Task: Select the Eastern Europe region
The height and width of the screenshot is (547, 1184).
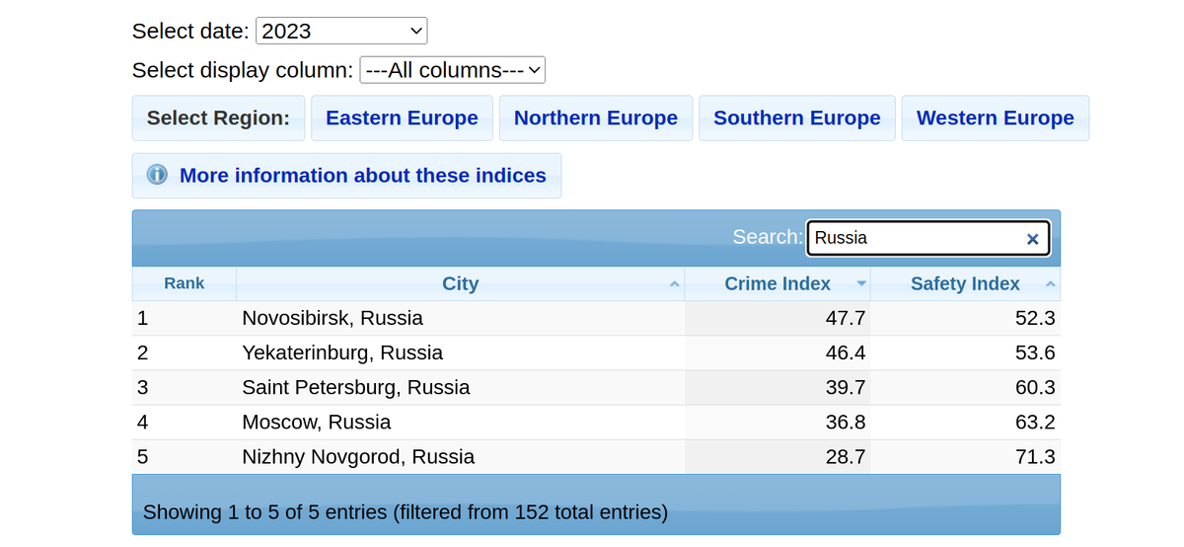Action: pos(402,118)
